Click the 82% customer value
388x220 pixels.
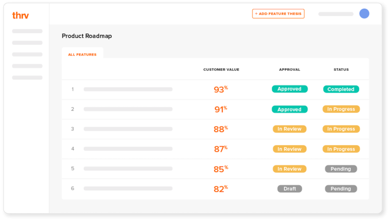pyautogui.click(x=221, y=188)
